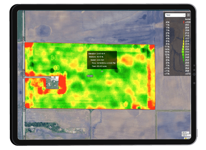Click the 220 legend value
This screenshot has height=150, width=206.
187,39
